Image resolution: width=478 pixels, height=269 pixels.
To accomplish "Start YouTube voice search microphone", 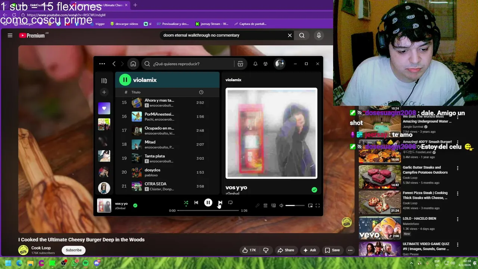I will click(x=319, y=35).
